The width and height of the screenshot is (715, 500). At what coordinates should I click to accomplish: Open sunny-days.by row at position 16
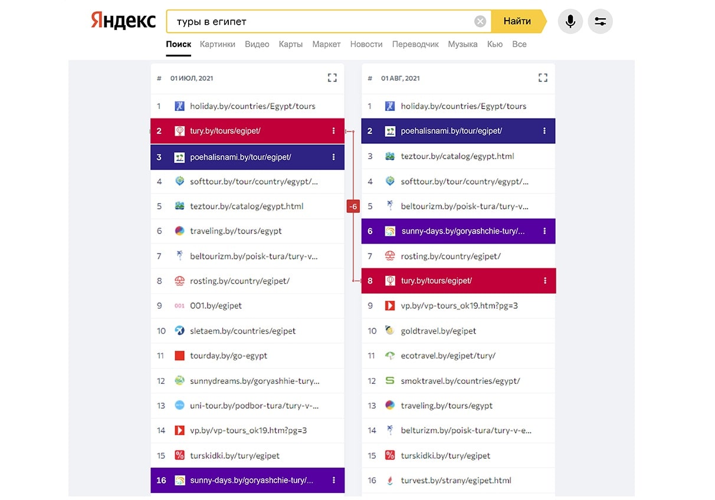pos(247,480)
